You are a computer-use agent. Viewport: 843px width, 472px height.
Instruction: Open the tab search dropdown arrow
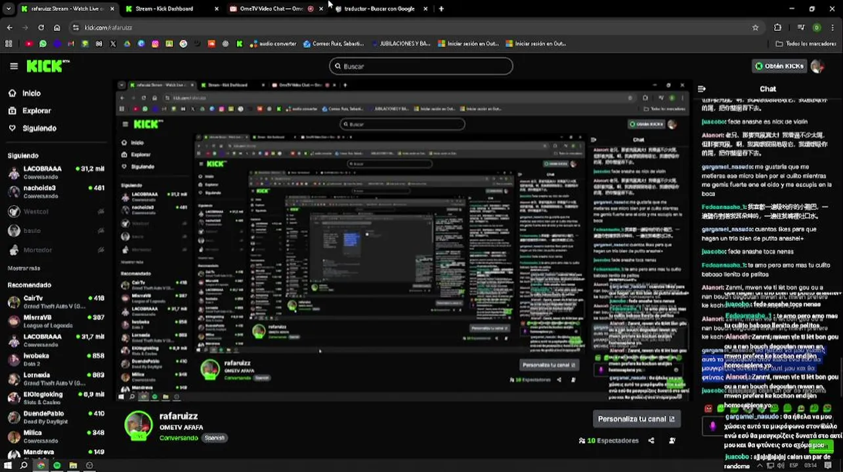coord(8,9)
